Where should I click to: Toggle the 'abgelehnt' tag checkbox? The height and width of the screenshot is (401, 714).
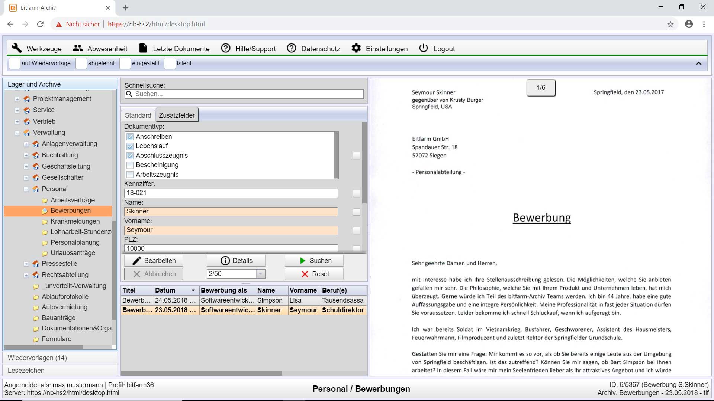[x=81, y=63]
